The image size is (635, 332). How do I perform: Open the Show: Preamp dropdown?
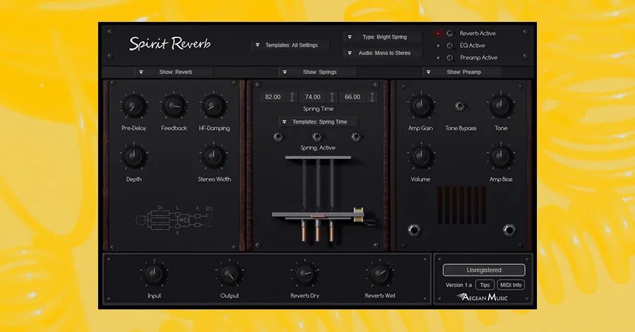[461, 72]
